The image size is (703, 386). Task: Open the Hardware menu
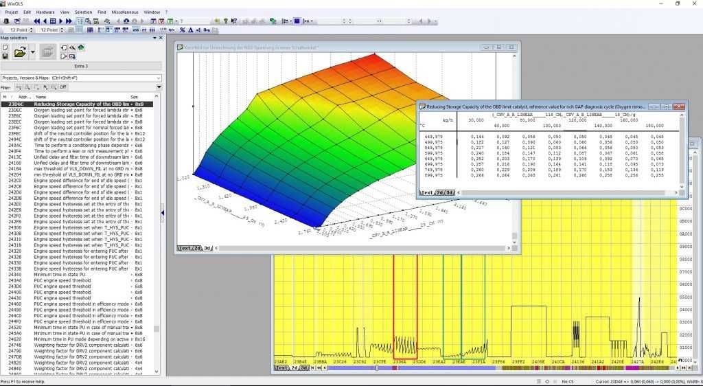pos(45,12)
